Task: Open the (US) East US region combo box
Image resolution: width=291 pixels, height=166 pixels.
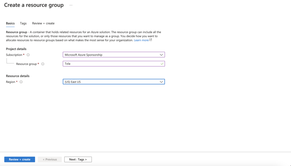Action: point(114,82)
